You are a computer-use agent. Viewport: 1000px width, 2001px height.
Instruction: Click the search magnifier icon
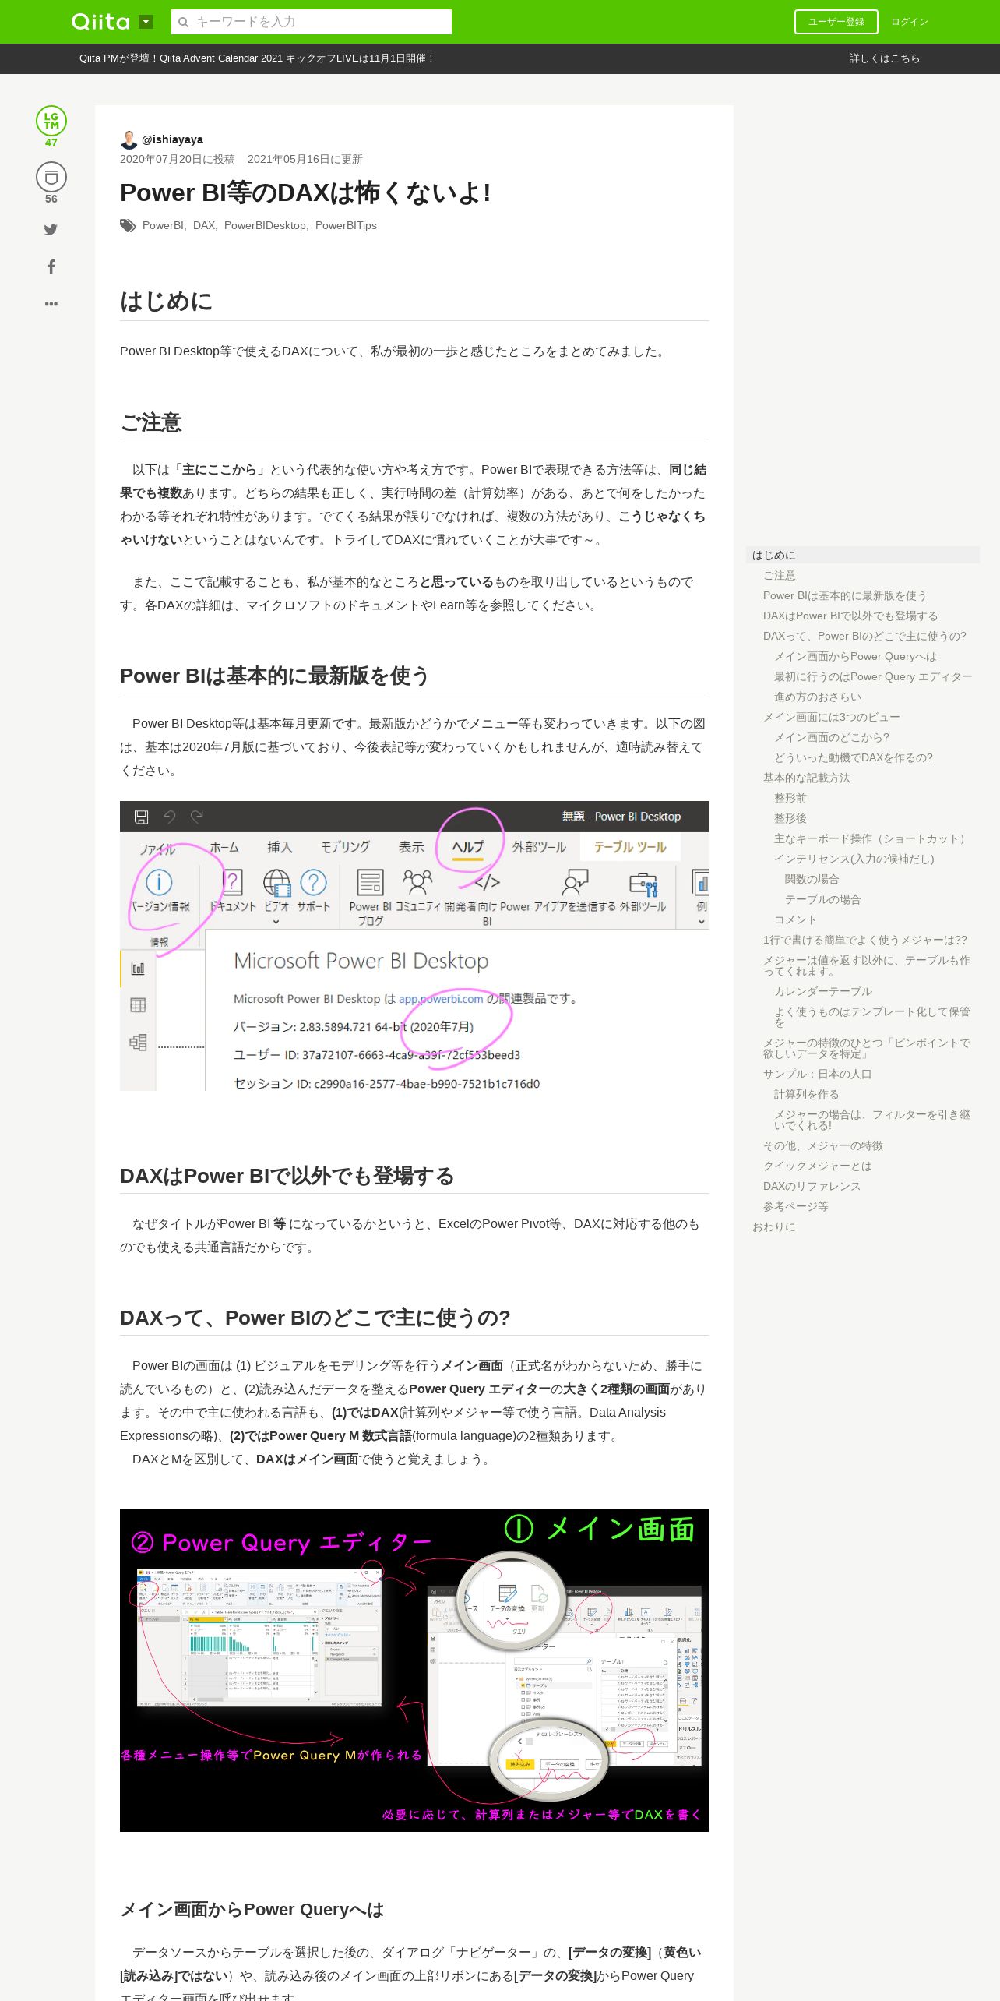pos(184,22)
